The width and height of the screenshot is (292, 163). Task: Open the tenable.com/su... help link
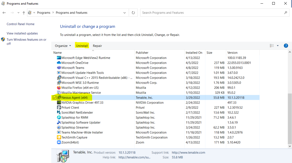(135, 157)
